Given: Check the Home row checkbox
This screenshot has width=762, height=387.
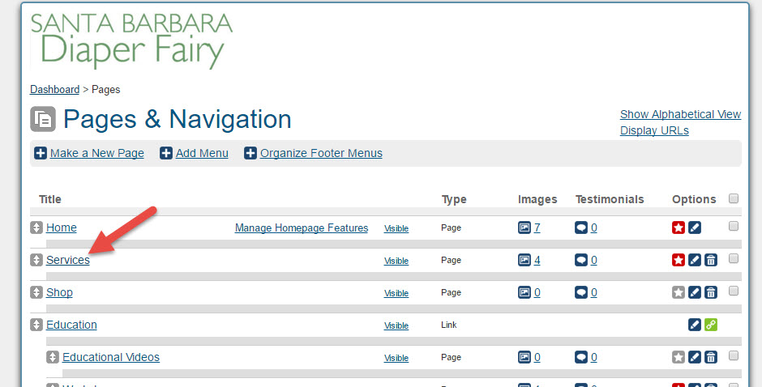Looking at the screenshot, I should 734,226.
